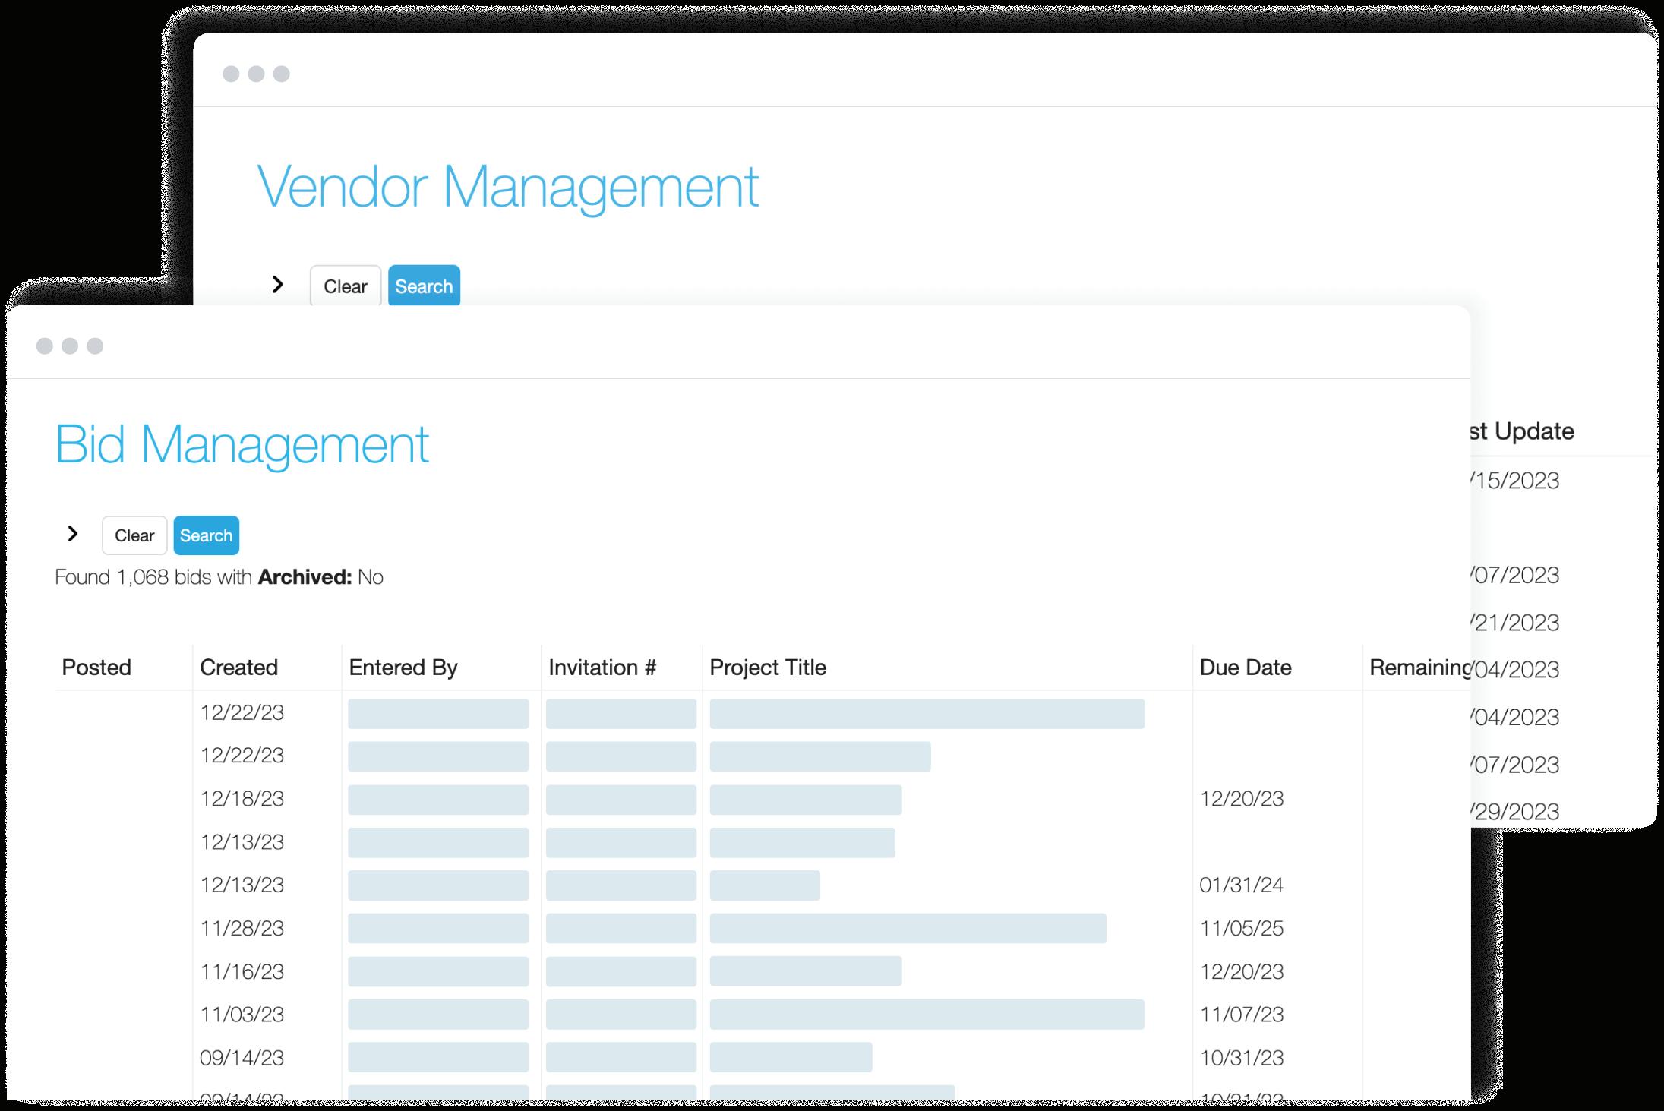The height and width of the screenshot is (1111, 1664).
Task: Sort by Created column header
Action: pyautogui.click(x=238, y=668)
